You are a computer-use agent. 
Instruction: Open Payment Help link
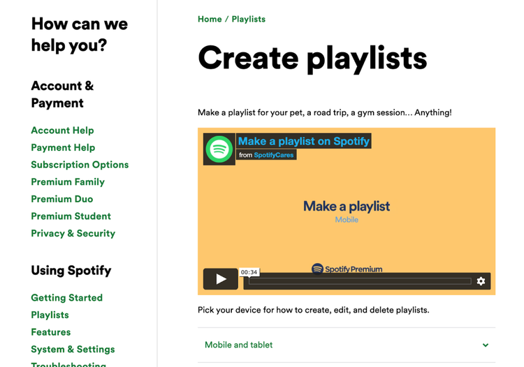pos(63,147)
